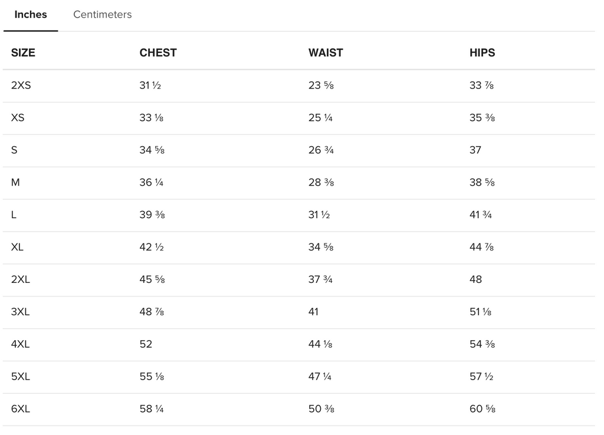The image size is (604, 435).
Task: Click chest value 34 ⅝ for size S
Action: point(152,150)
